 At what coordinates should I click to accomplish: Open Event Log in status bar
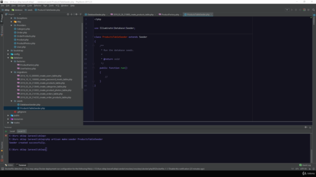[x=305, y=165]
